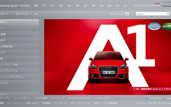
Task: Open the プレスセンター footer link
Action: click(61, 103)
